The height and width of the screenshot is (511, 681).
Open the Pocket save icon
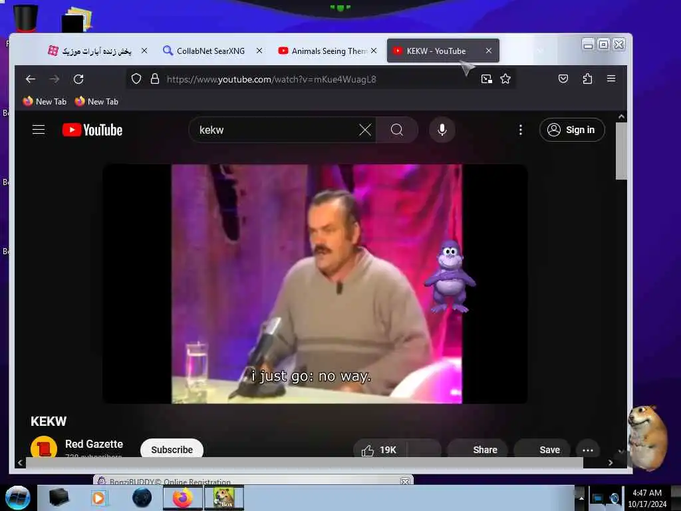(563, 79)
